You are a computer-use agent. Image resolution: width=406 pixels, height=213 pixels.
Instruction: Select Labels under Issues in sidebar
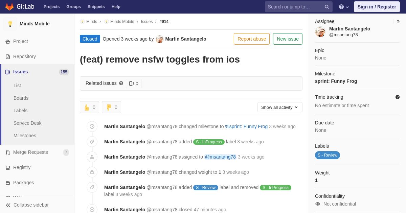(x=20, y=111)
